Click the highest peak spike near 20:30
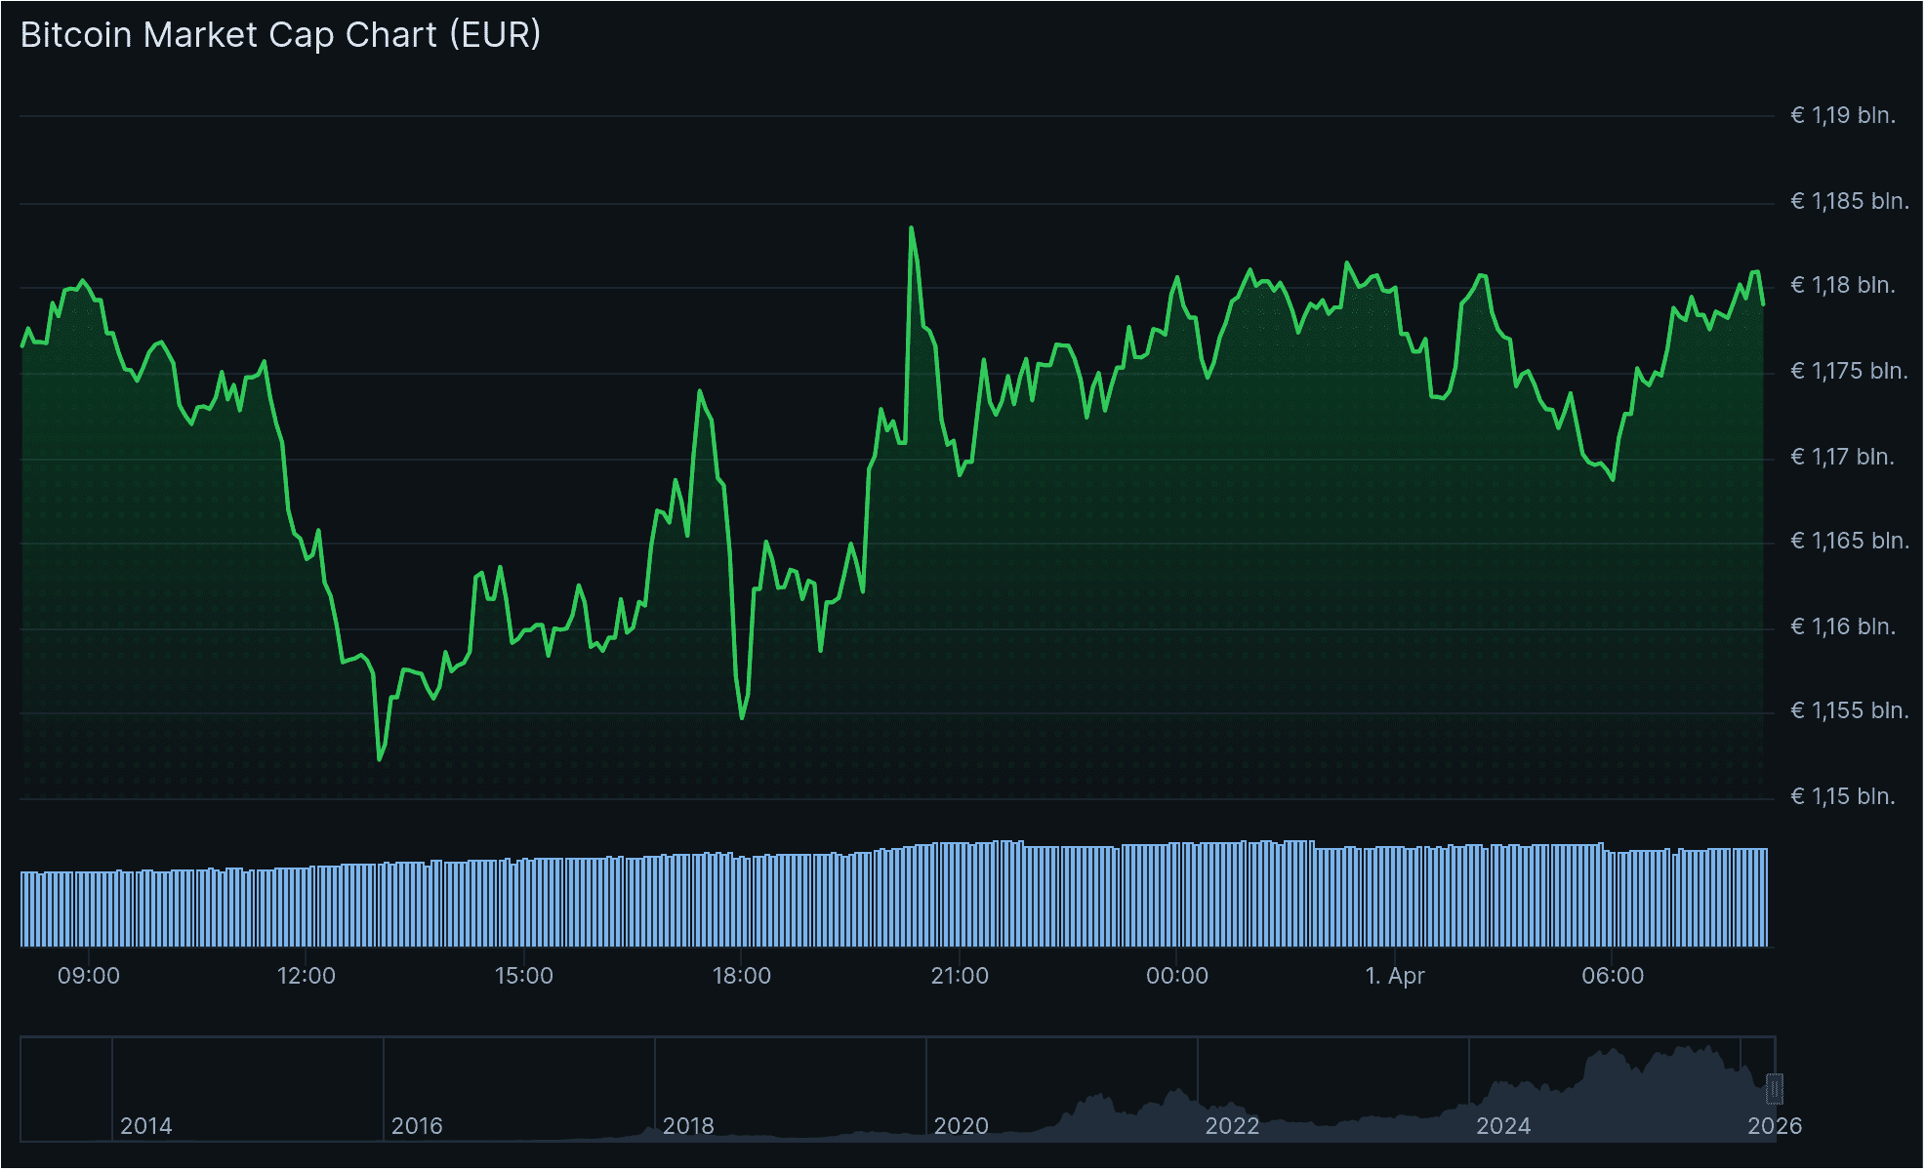 point(911,229)
